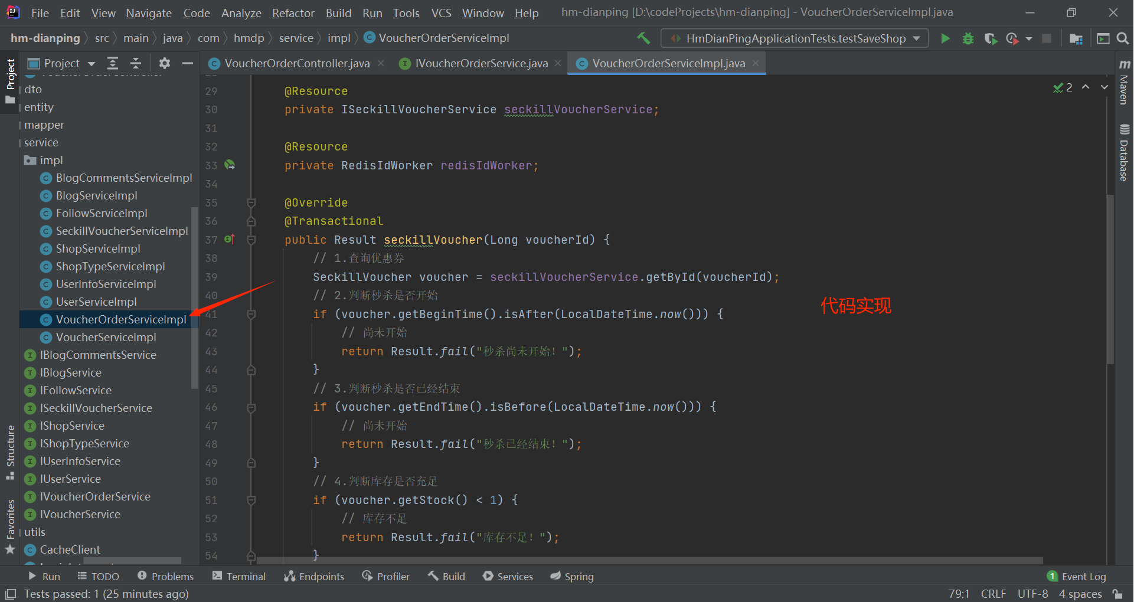Start debugging with the bug icon

(x=968, y=38)
